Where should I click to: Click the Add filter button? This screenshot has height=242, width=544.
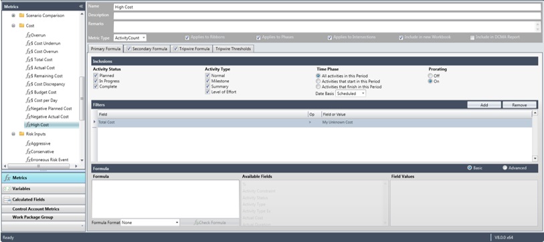coord(484,105)
